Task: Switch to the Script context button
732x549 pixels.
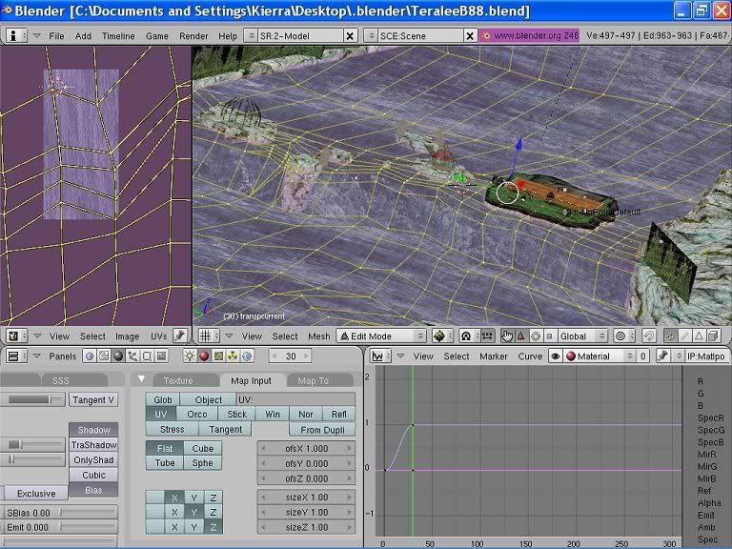Action: coord(104,356)
